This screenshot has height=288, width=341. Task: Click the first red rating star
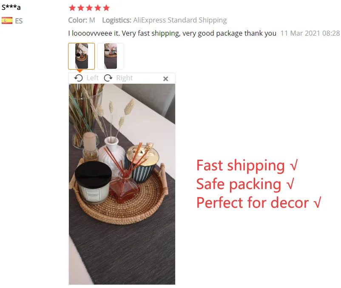(x=72, y=8)
